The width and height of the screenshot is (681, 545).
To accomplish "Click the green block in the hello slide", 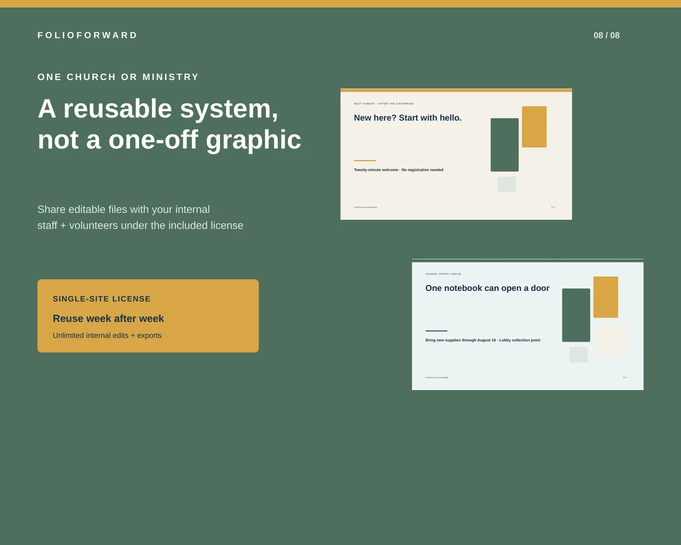I will (505, 145).
